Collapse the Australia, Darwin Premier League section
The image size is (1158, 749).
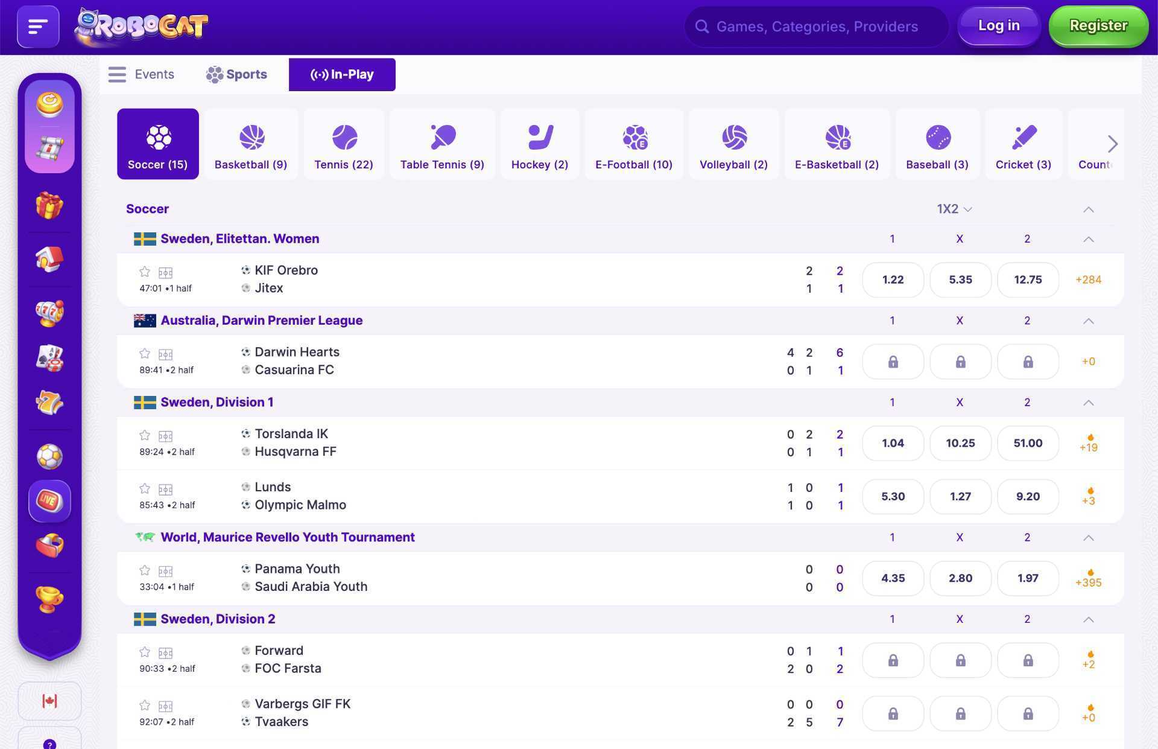click(x=1088, y=320)
